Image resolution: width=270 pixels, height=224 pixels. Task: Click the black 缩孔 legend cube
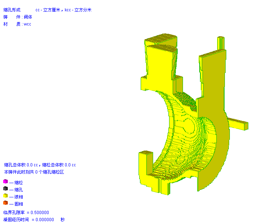pyautogui.click(x=5, y=189)
